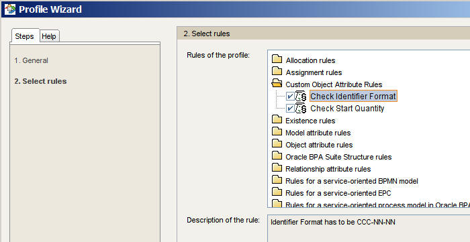Select Rules for a service-oriented EPC
The image size is (470, 242).
point(338,193)
